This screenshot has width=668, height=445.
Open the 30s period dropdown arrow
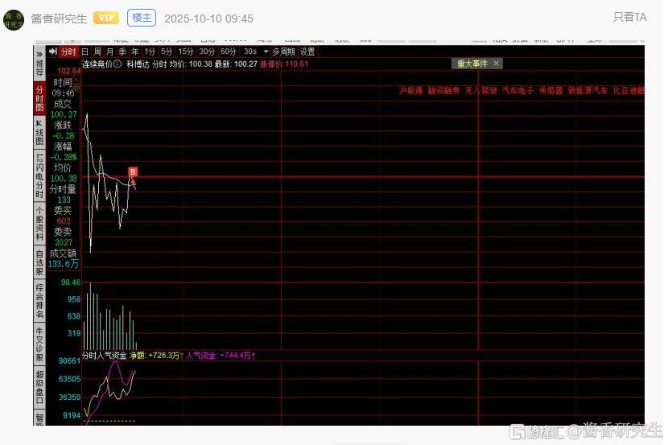(266, 52)
